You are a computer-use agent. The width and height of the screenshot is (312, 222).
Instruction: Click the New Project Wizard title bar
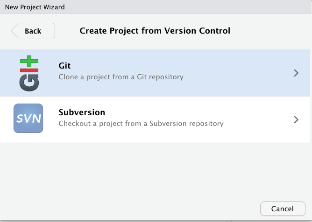tap(35, 7)
